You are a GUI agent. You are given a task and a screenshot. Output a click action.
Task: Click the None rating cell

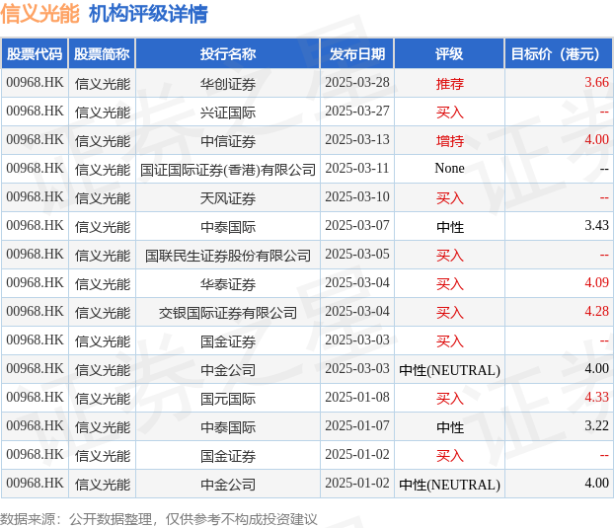click(449, 169)
